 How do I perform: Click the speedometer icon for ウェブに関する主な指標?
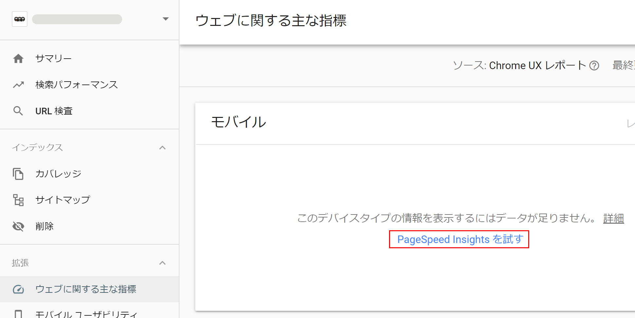point(18,289)
